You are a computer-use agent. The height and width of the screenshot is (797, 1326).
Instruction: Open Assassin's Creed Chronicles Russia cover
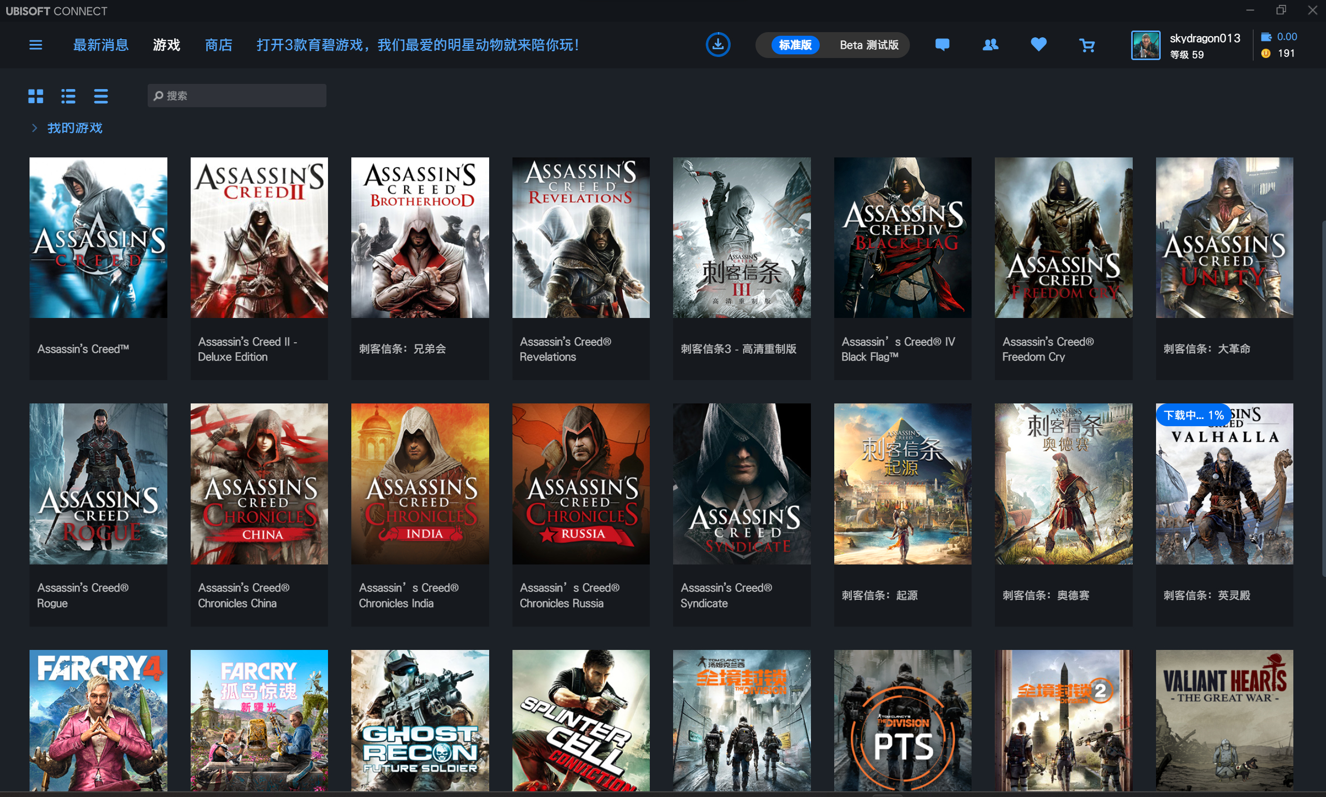tap(581, 484)
